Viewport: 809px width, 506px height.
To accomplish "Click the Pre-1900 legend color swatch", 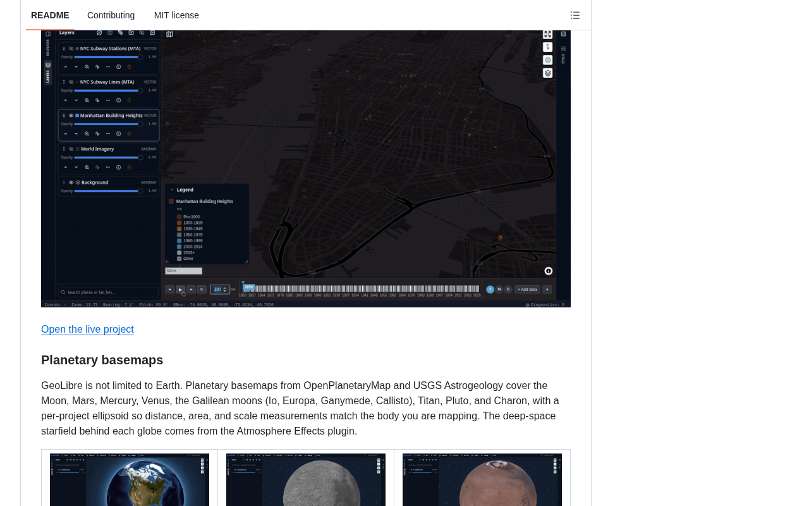I will 179,216.
